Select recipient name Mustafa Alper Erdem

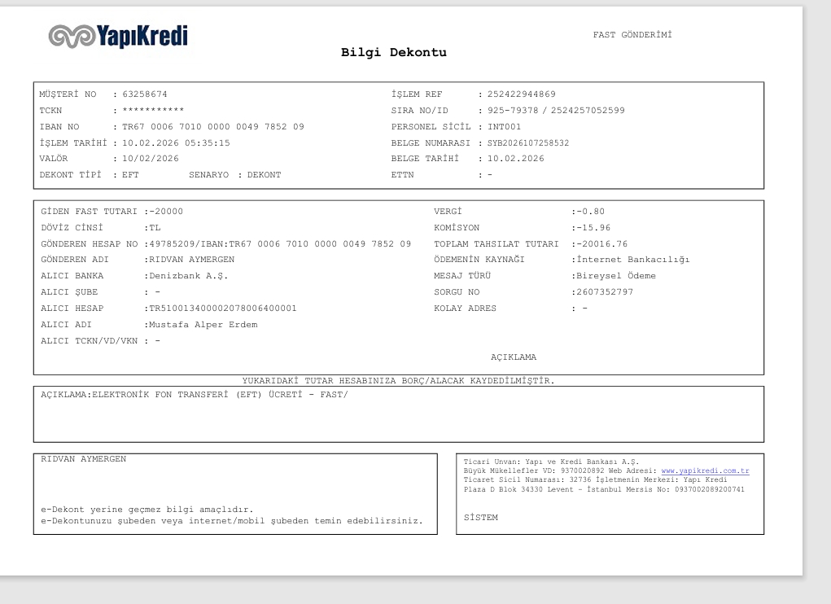(x=203, y=325)
